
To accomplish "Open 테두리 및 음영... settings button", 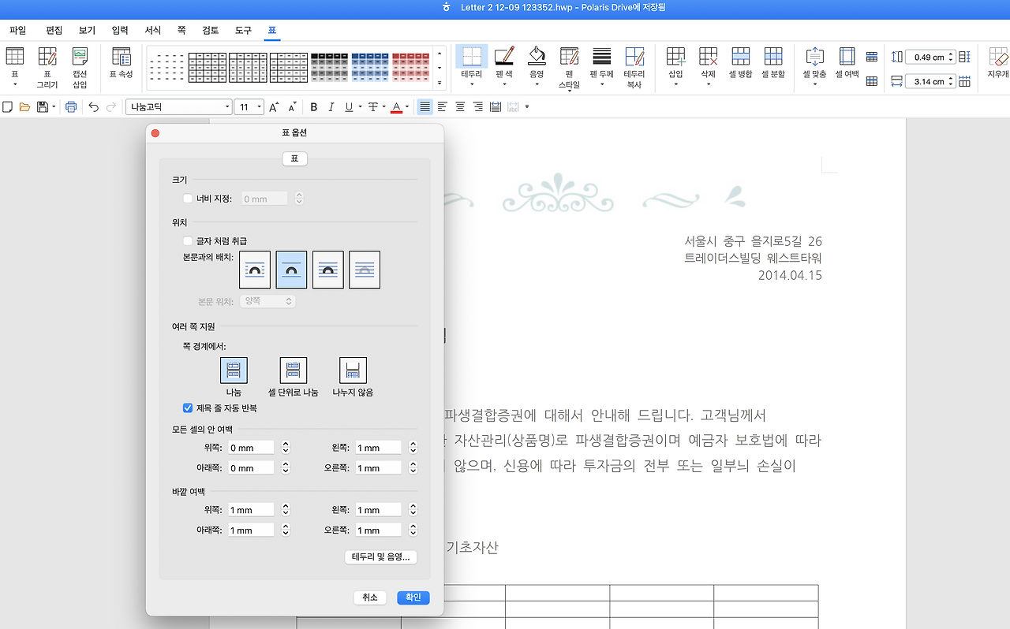I will [x=381, y=556].
